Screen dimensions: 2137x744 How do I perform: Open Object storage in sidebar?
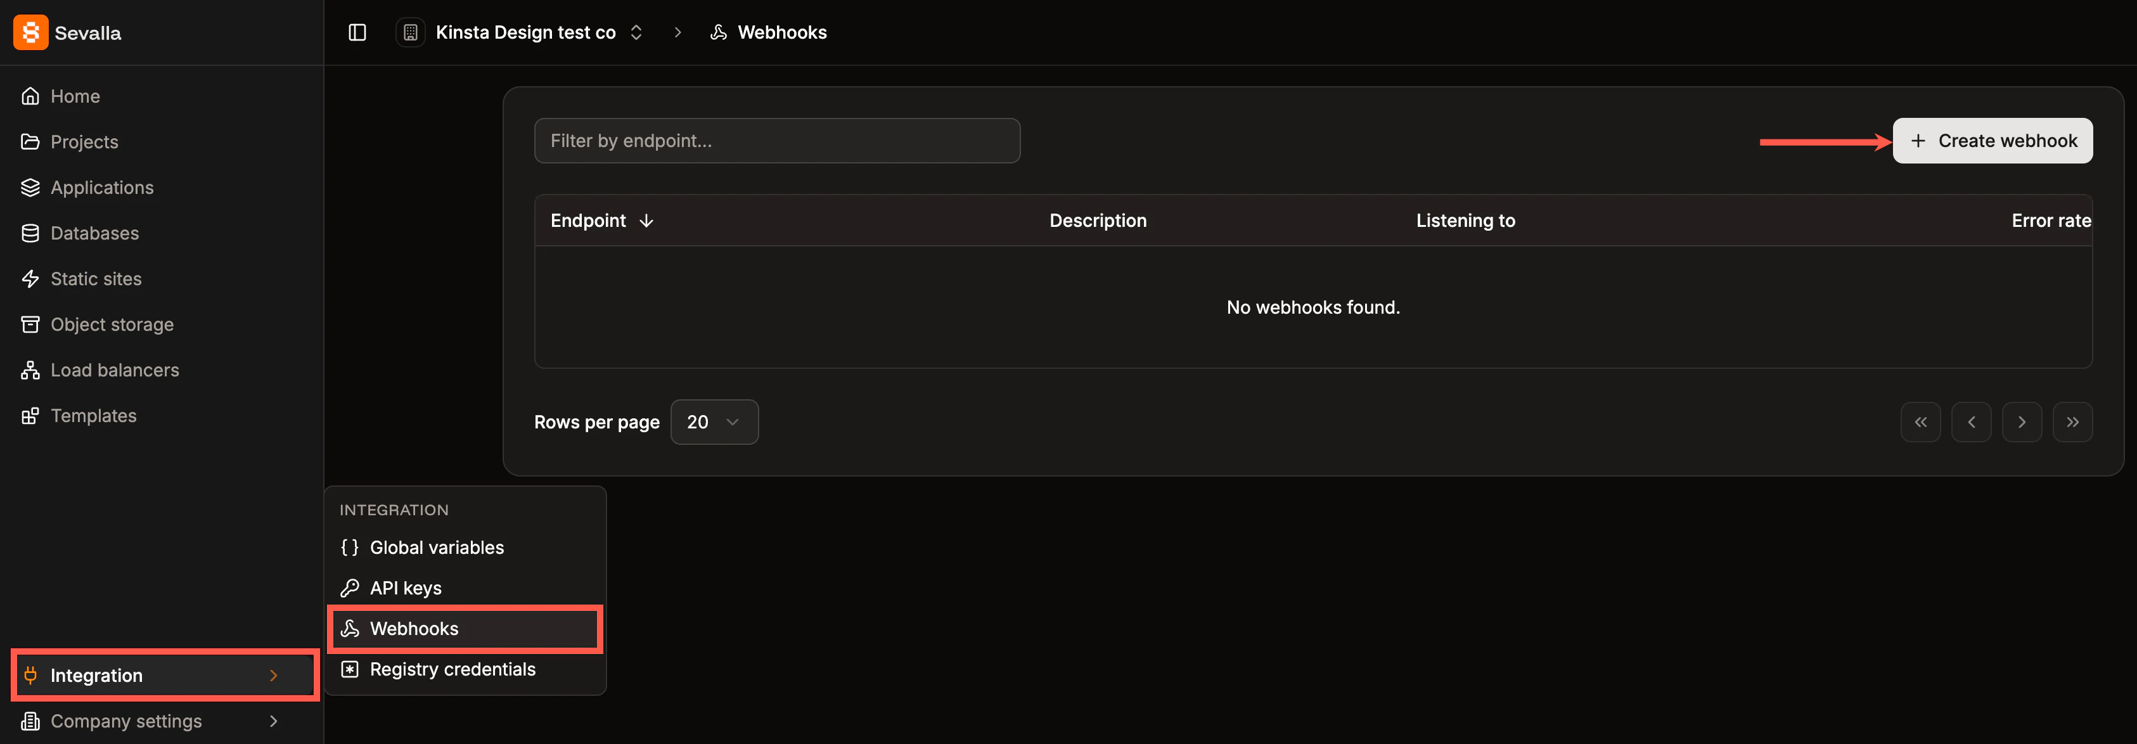[x=162, y=324]
